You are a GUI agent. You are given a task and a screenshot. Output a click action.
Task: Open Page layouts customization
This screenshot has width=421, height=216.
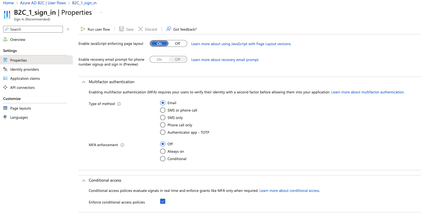pos(20,108)
